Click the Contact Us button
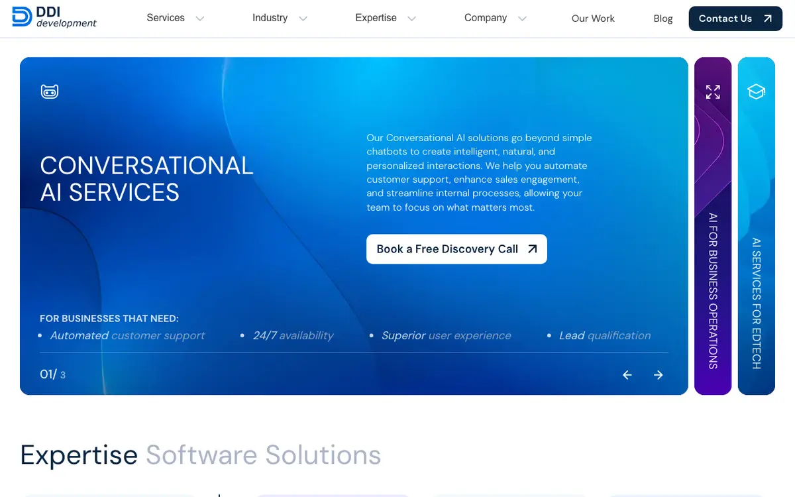795x497 pixels. click(735, 19)
